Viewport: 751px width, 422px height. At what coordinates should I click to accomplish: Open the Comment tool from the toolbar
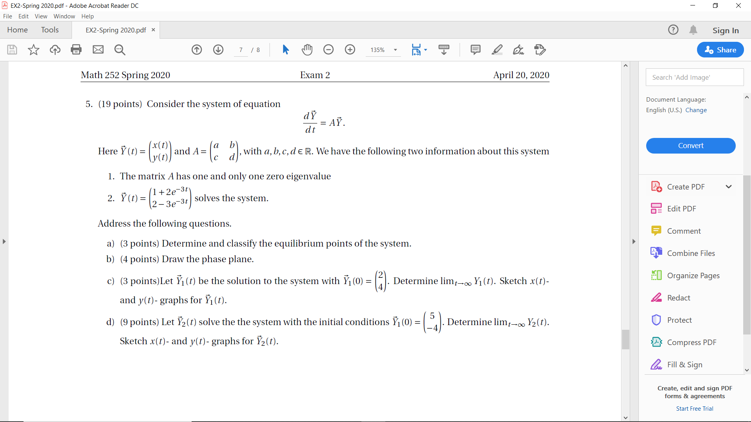tap(475, 50)
